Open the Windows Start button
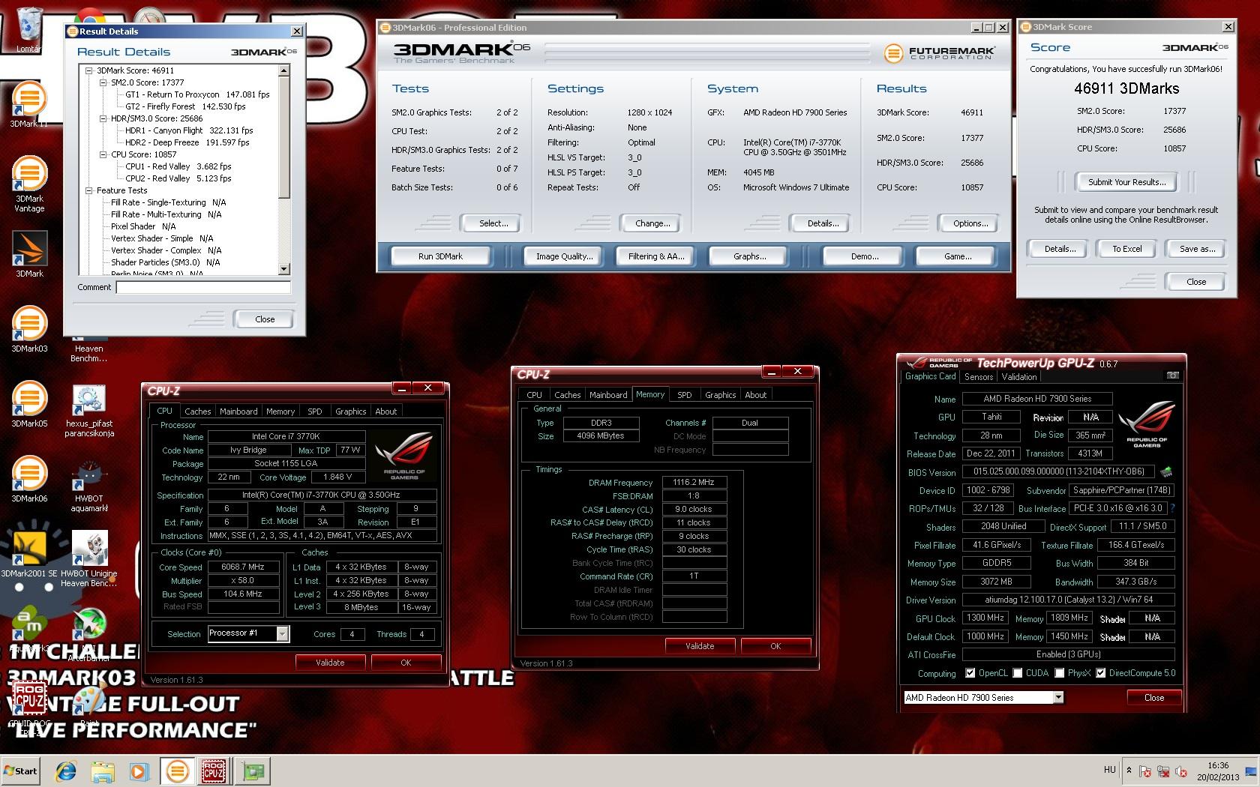1260x787 pixels. tap(20, 771)
